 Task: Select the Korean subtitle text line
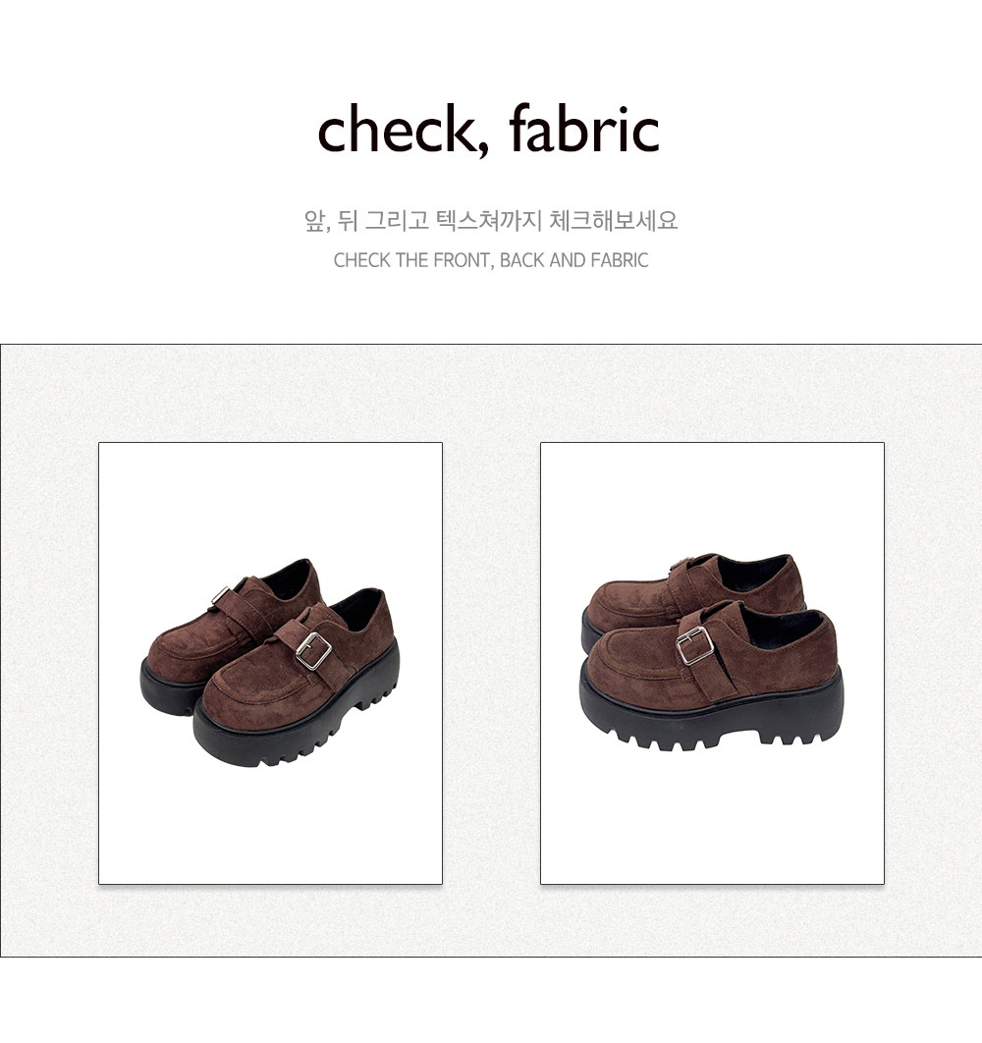(x=491, y=220)
